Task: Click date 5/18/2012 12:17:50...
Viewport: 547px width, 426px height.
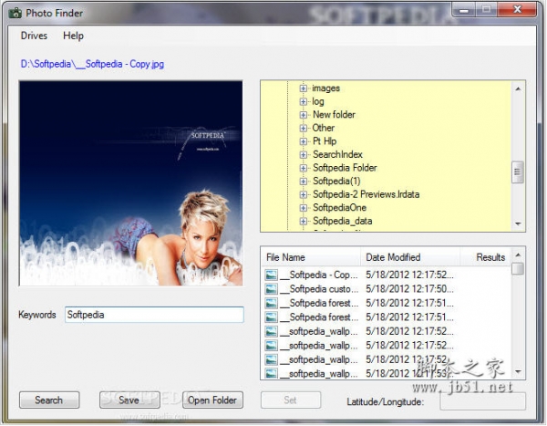Action: 409,289
